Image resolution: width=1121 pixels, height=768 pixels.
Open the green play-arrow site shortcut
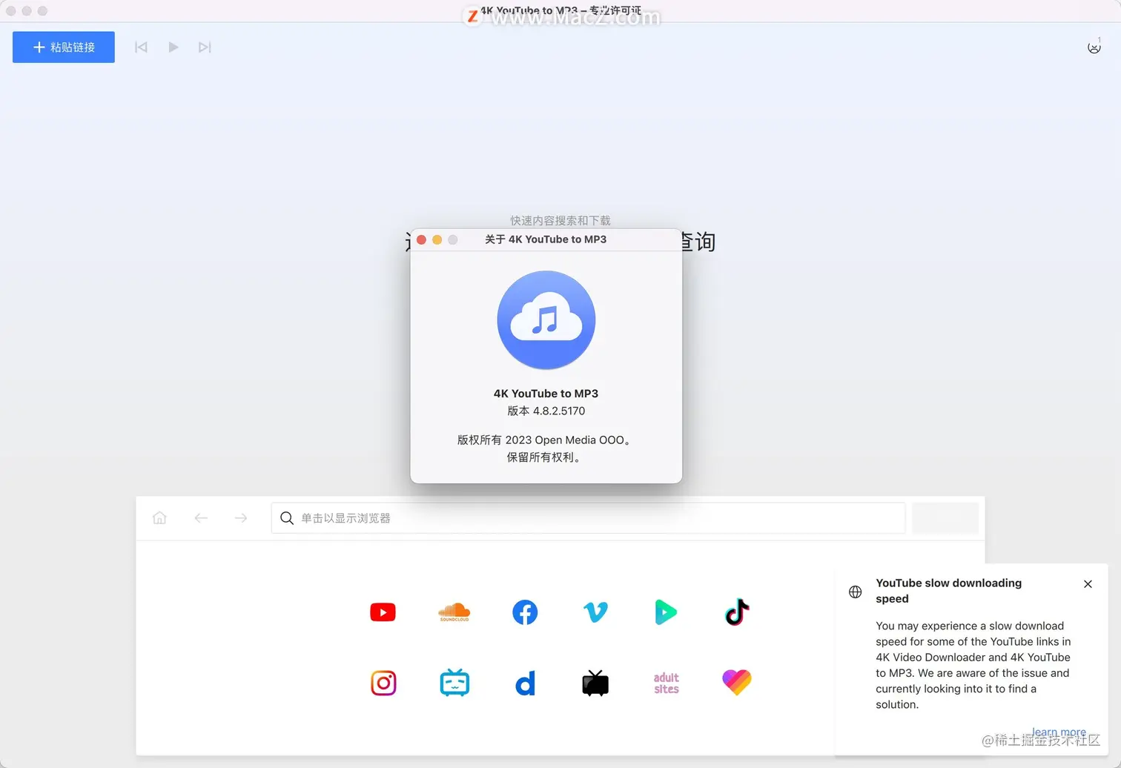click(x=666, y=612)
